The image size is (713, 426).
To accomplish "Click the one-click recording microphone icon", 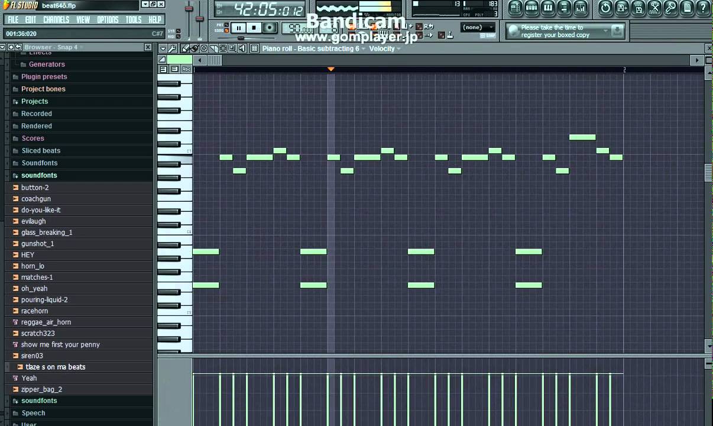I will point(670,8).
